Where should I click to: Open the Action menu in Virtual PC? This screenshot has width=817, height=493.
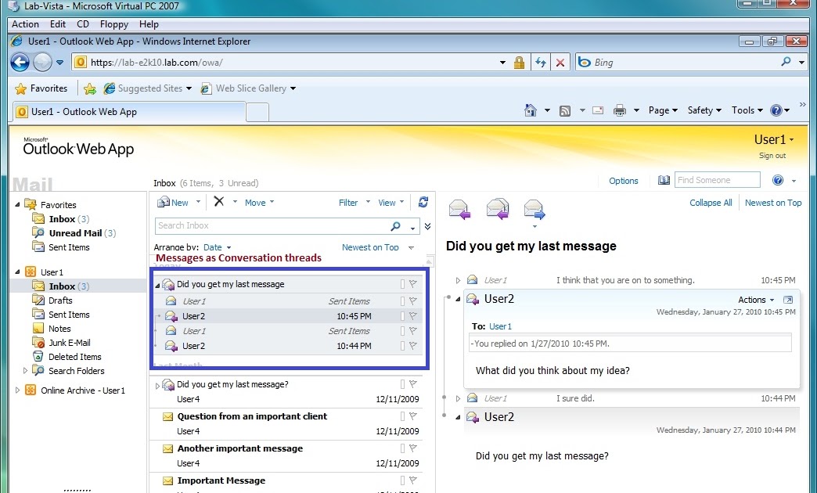(x=25, y=24)
